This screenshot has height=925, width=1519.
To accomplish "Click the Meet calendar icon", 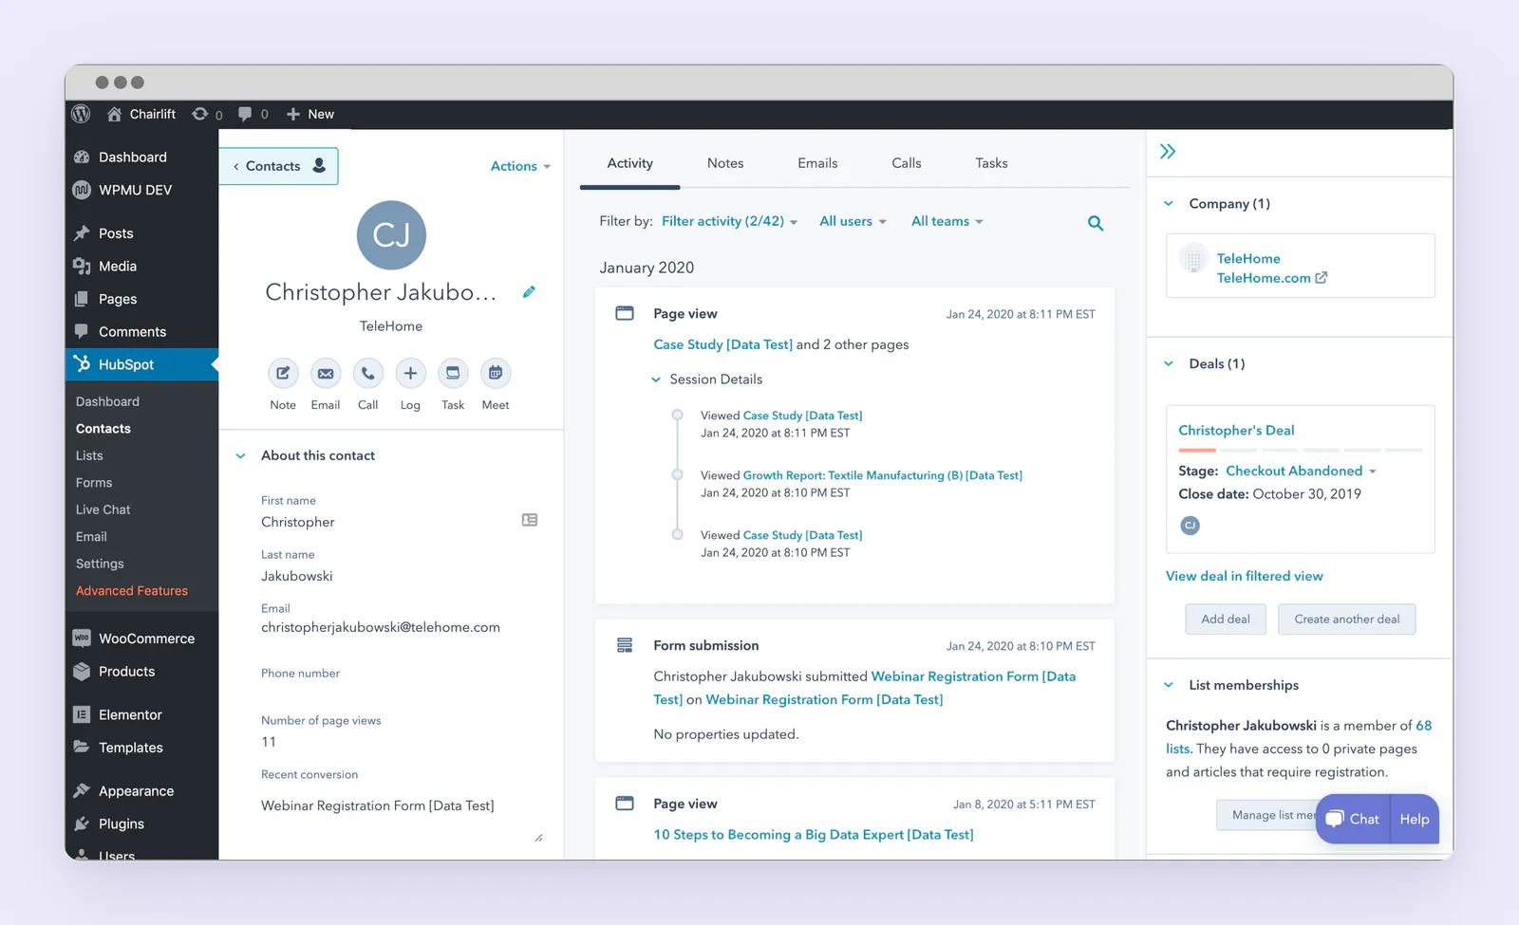I will (x=496, y=373).
